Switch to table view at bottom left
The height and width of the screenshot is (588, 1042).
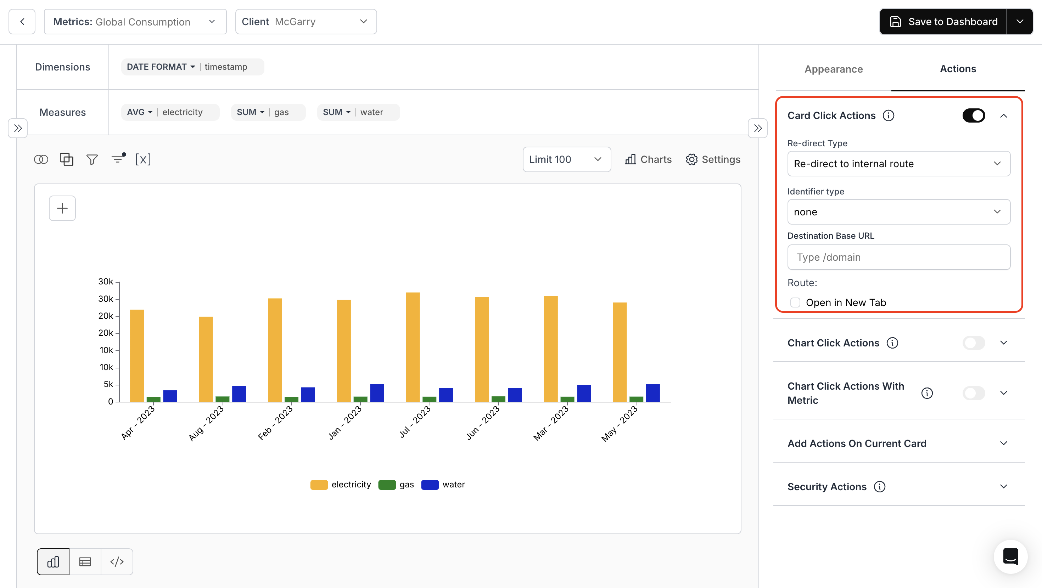pyautogui.click(x=85, y=561)
